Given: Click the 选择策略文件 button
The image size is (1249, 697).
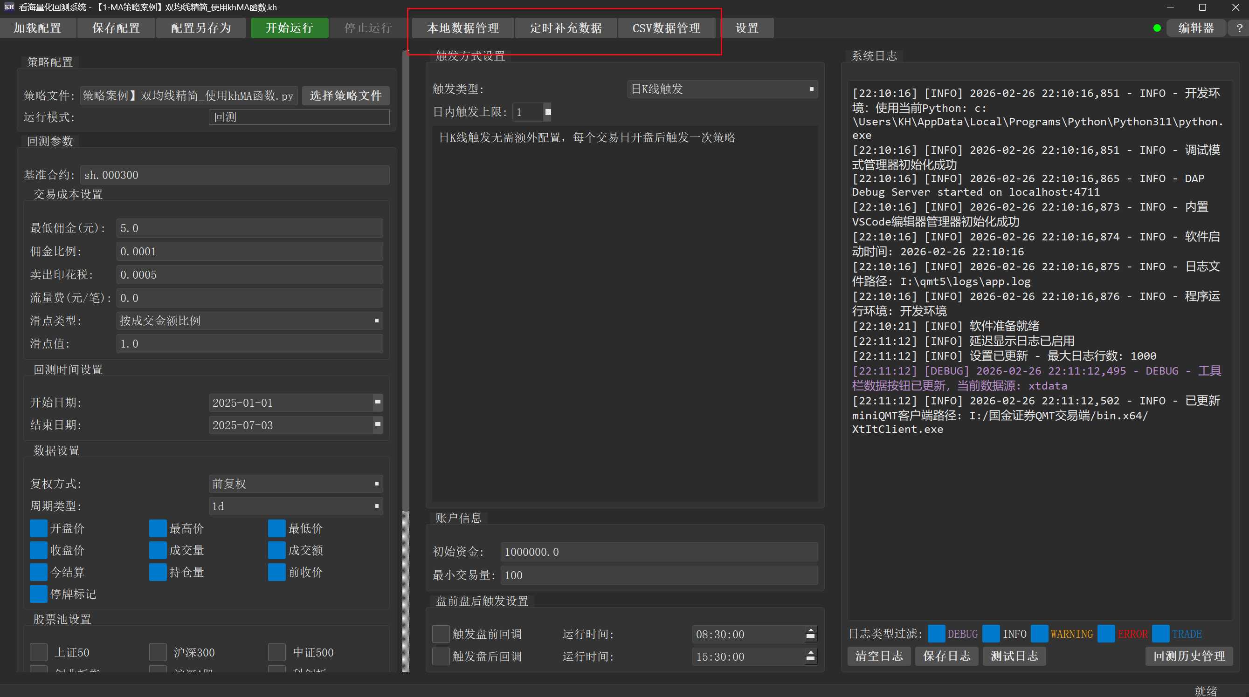Looking at the screenshot, I should point(345,96).
